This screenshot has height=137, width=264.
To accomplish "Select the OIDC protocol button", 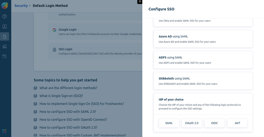I will (214, 123).
